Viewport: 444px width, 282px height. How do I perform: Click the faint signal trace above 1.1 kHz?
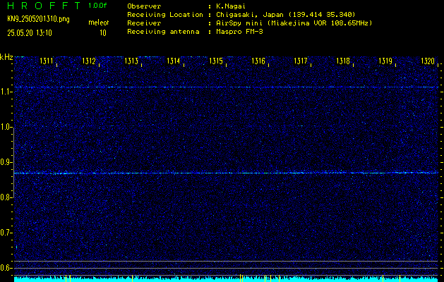tap(226, 87)
